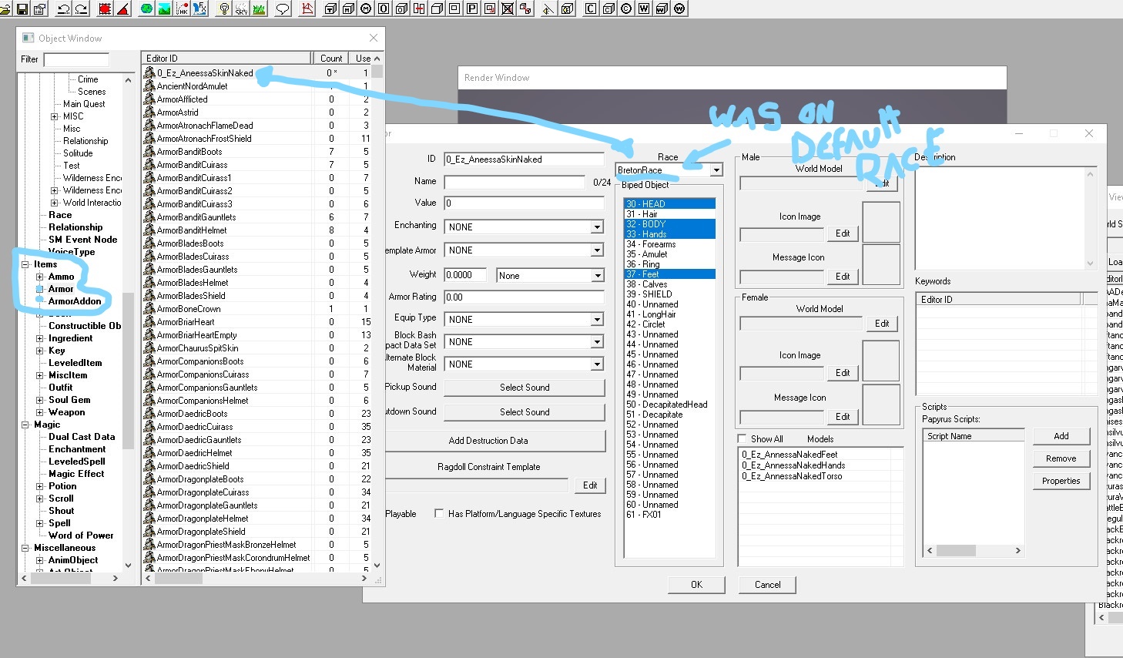
Task: Click the Cancel button
Action: (x=767, y=585)
